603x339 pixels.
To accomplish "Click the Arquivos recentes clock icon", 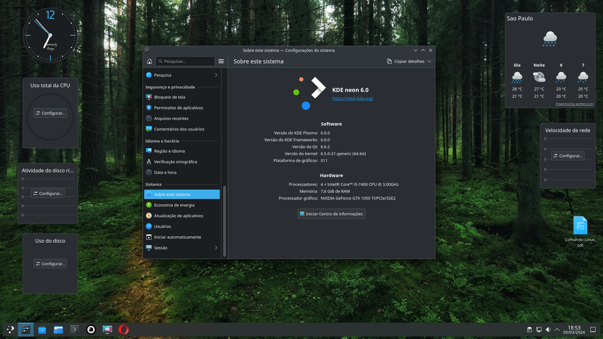I will [149, 118].
